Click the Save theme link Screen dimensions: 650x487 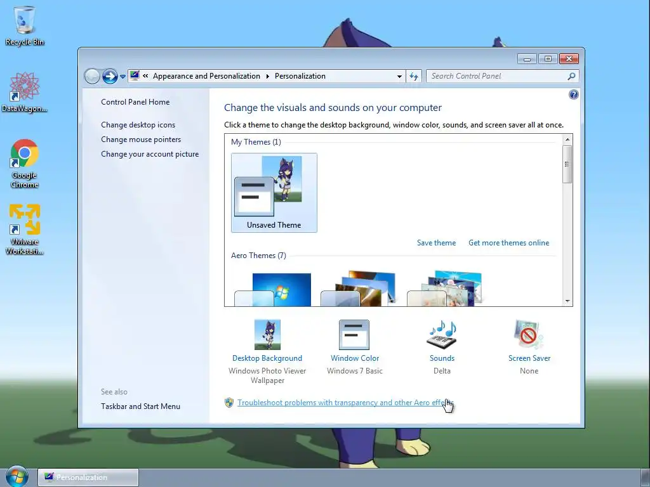click(x=436, y=243)
